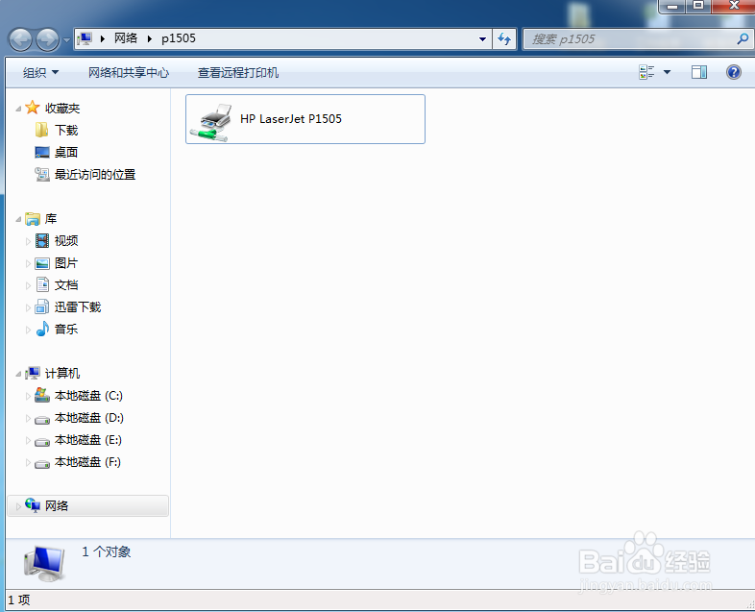Viewport: 755px width, 612px height.
Task: Open the 文档 library
Action: 66,285
